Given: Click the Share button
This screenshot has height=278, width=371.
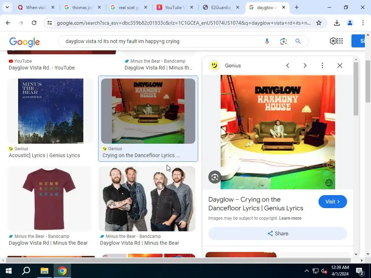Looking at the screenshot, I should click(x=278, y=233).
